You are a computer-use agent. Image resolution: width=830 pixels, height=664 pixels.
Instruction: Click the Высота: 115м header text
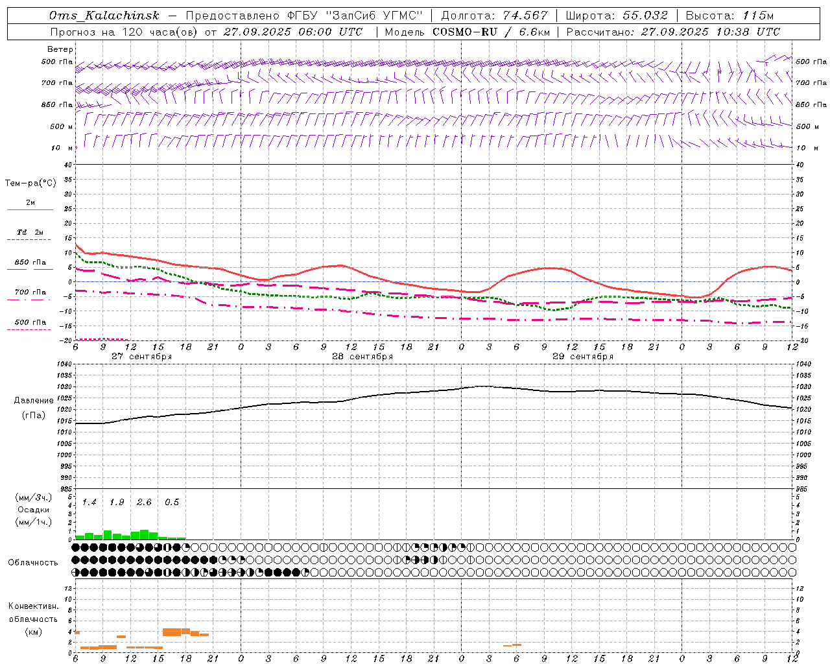point(729,16)
